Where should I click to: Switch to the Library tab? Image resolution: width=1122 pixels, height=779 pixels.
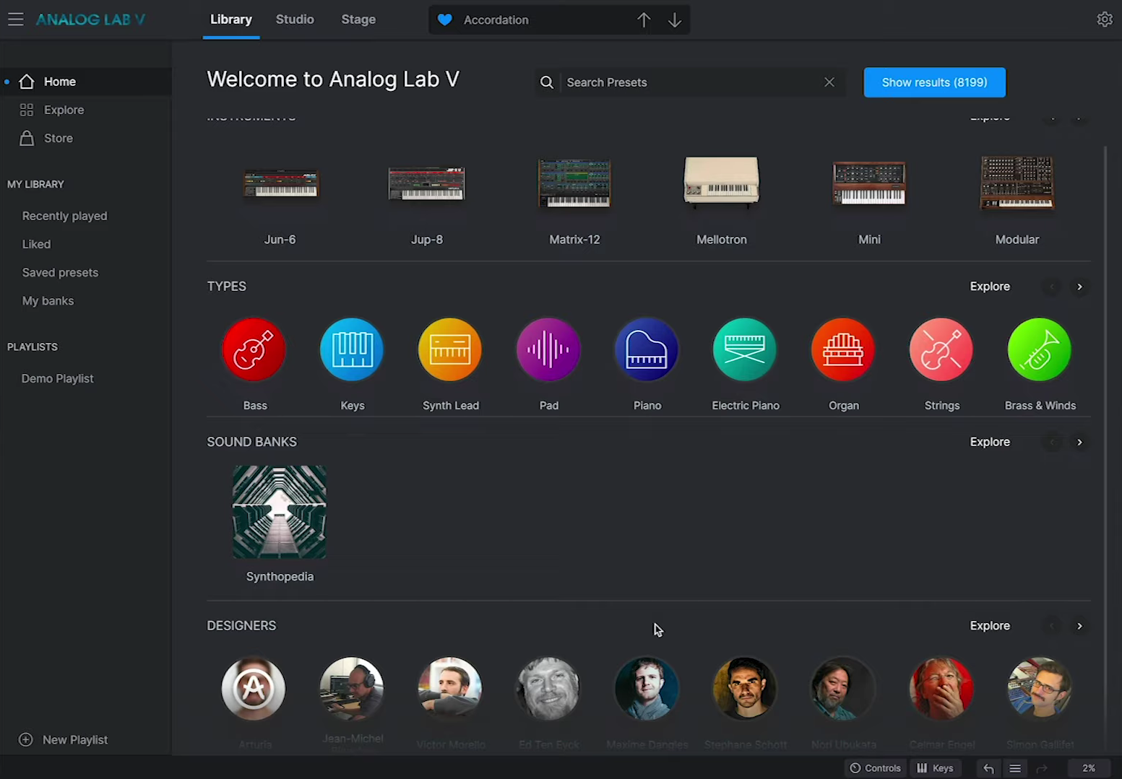click(231, 19)
